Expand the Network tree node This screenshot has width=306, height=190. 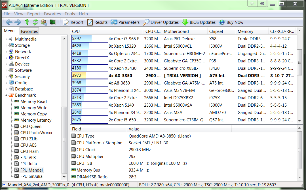[6, 52]
